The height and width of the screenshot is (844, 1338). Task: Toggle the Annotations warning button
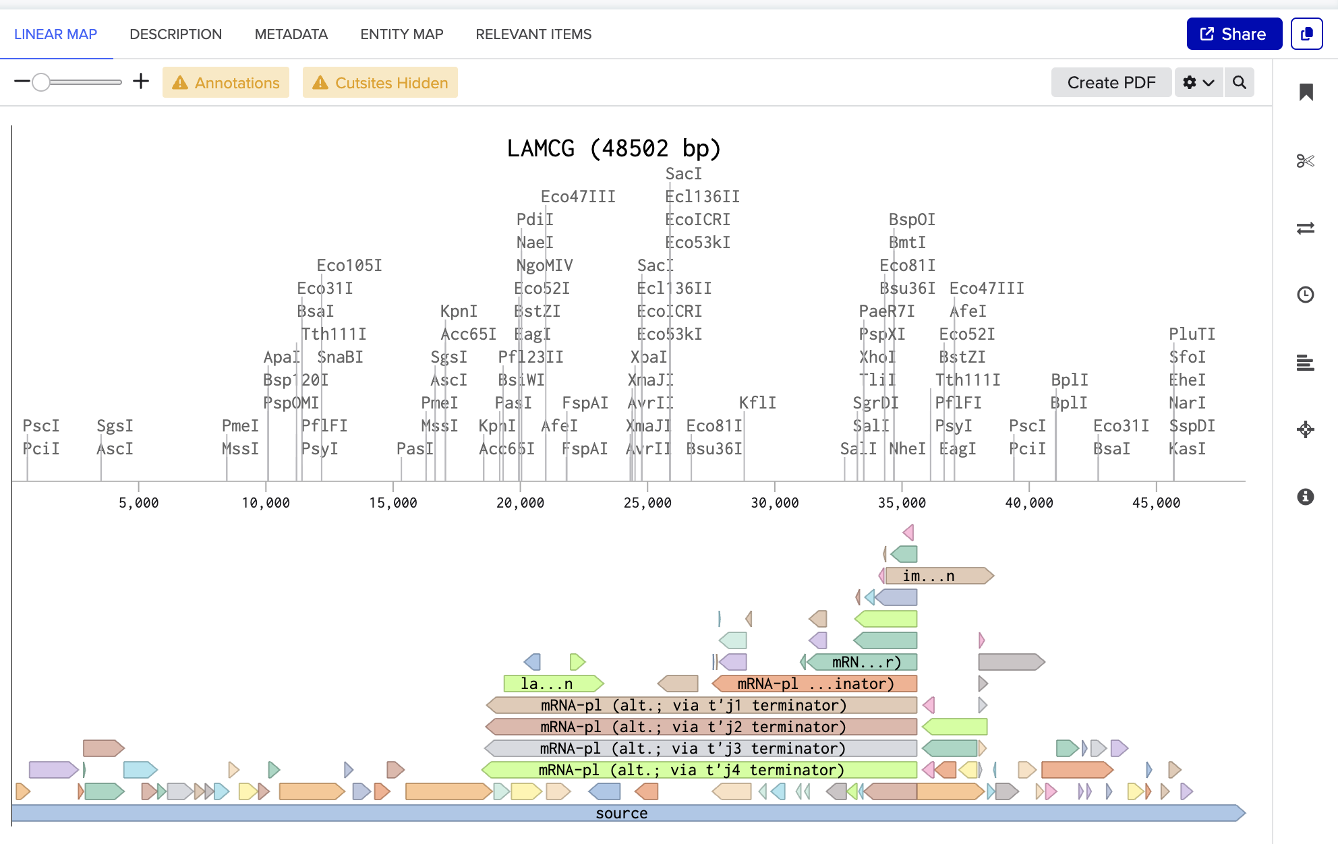pyautogui.click(x=226, y=82)
